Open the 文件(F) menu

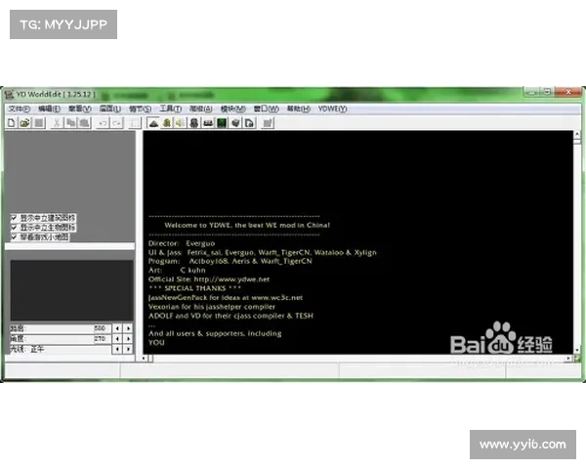(x=20, y=108)
